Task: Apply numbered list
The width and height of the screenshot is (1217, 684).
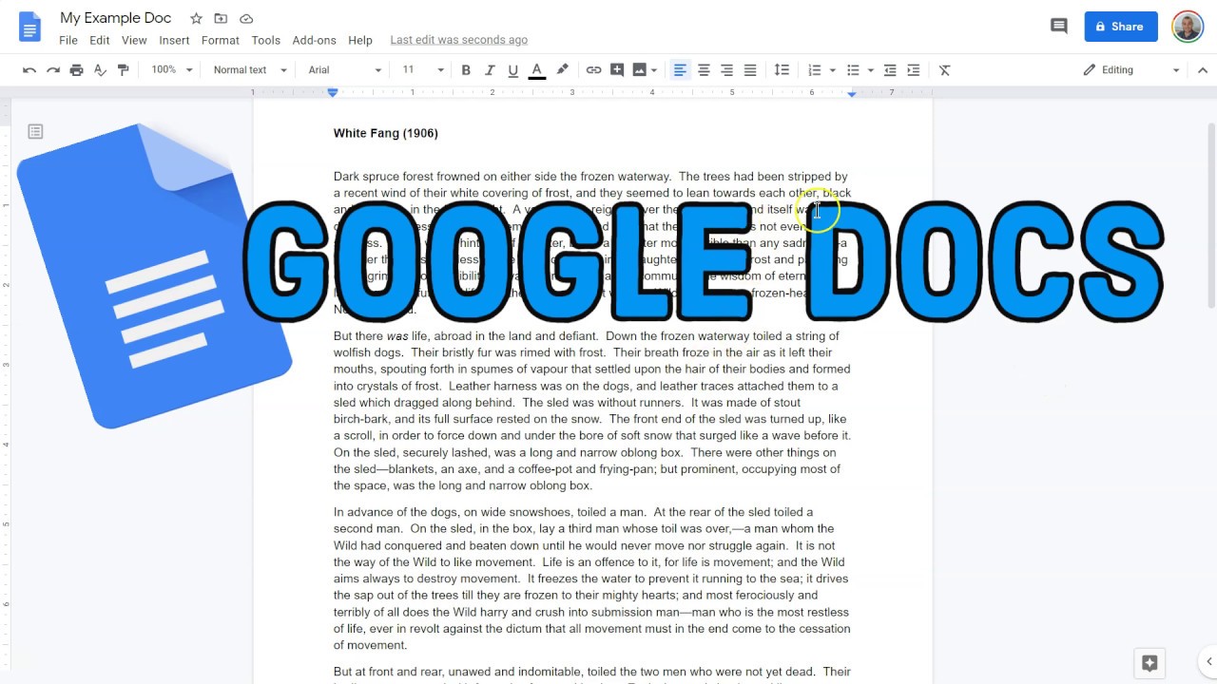Action: pyautogui.click(x=814, y=70)
